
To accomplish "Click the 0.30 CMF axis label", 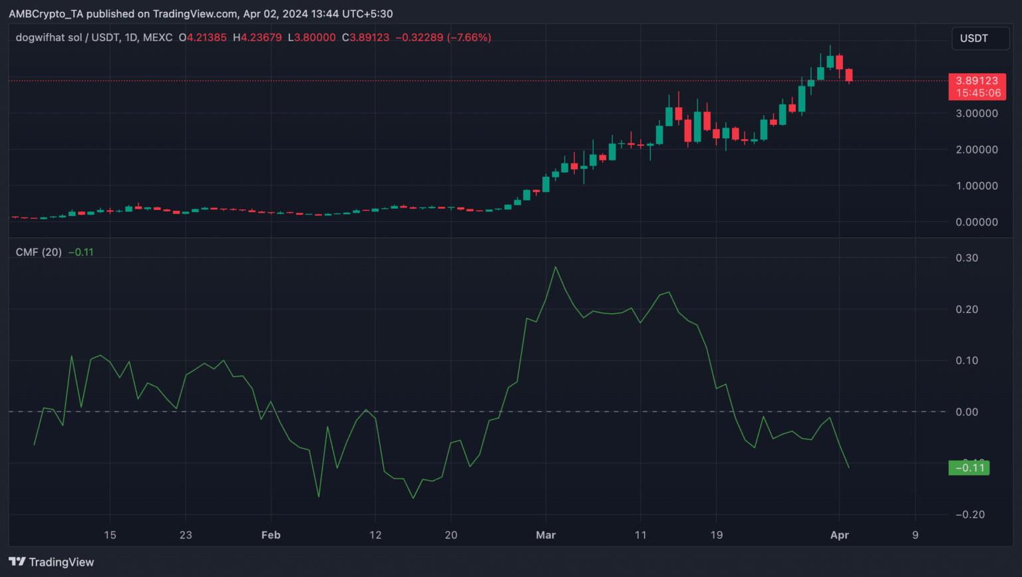I will coord(966,258).
